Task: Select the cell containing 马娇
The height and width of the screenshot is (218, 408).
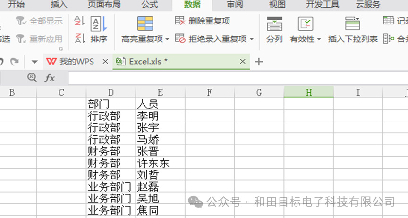Action: pyautogui.click(x=160, y=139)
